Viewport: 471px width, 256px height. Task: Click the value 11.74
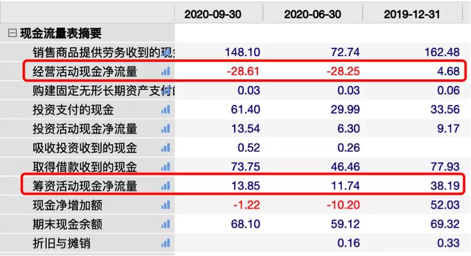[345, 186]
